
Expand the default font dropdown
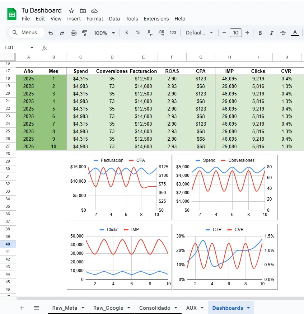point(199,33)
